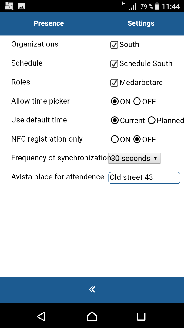Open the synchronization frequency dropdown
Screen dimensions: 184x328
click(x=134, y=158)
